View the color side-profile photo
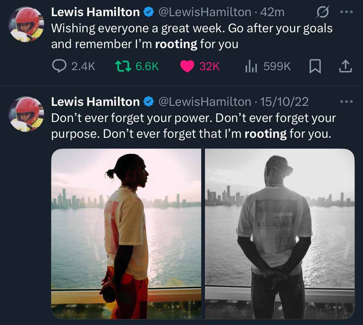The width and height of the screenshot is (363, 325). (126, 234)
